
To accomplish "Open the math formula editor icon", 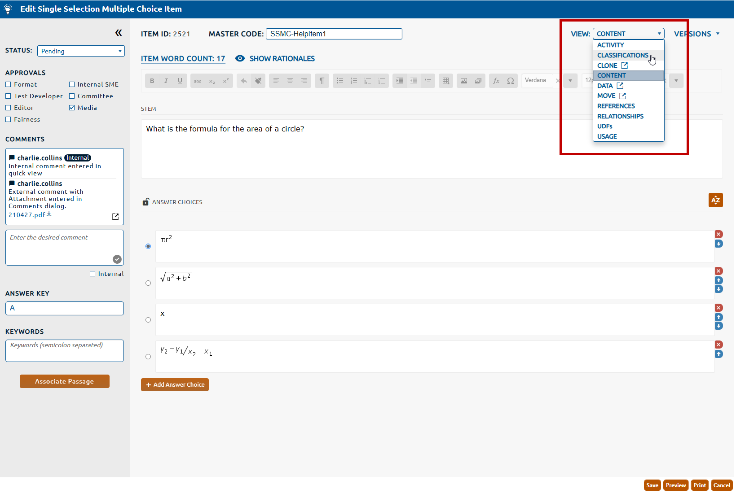I will (496, 81).
